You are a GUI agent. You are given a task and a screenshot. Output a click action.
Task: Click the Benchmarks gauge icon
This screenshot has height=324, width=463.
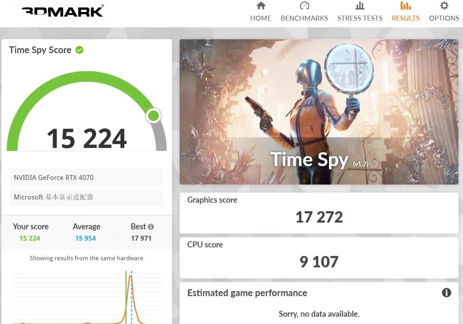click(304, 6)
